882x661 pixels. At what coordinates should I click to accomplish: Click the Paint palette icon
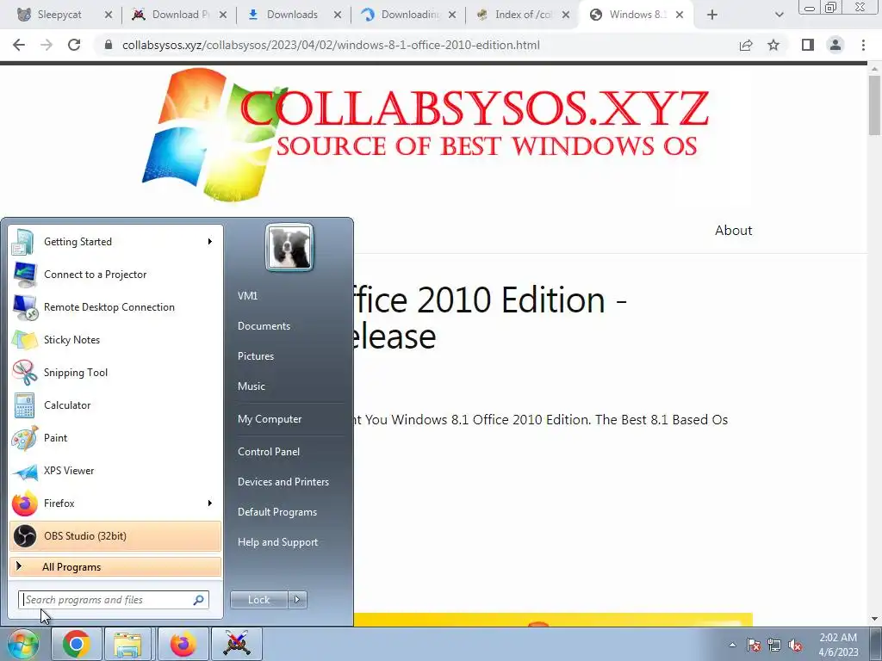[x=24, y=438]
